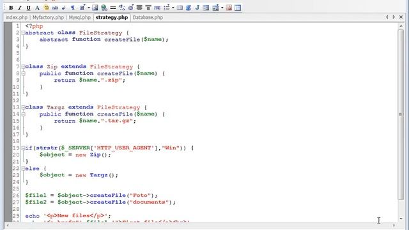
Task: Click 'echo' keyword on line 29
Action: pos(33,216)
